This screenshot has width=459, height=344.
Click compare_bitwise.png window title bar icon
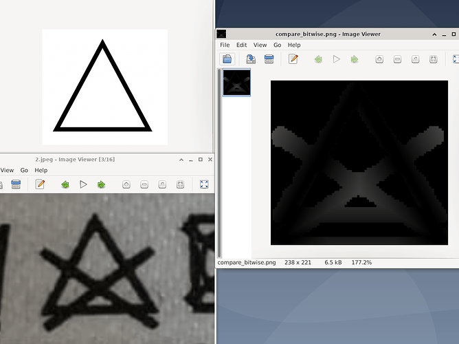pyautogui.click(x=221, y=34)
